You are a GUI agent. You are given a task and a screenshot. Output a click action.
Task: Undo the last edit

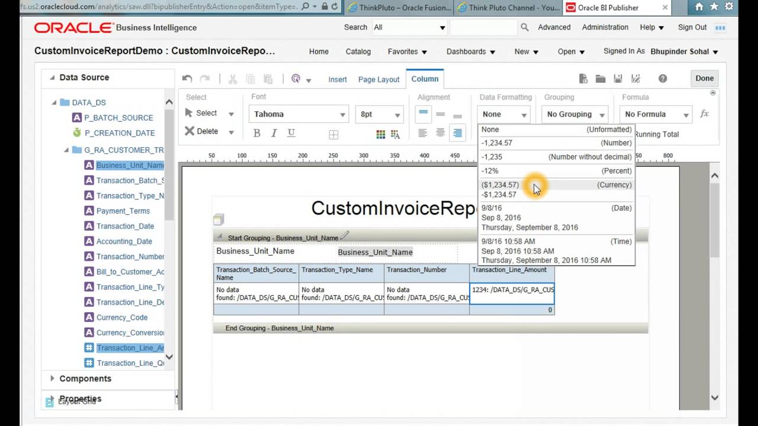click(187, 79)
